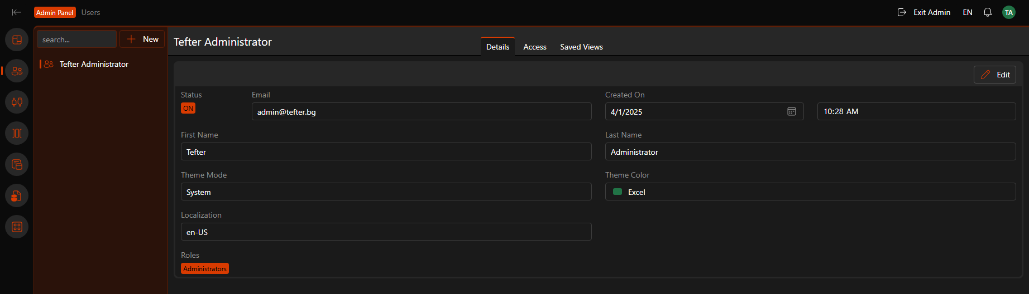Switch to the Access tab
The width and height of the screenshot is (1029, 294).
(x=535, y=47)
